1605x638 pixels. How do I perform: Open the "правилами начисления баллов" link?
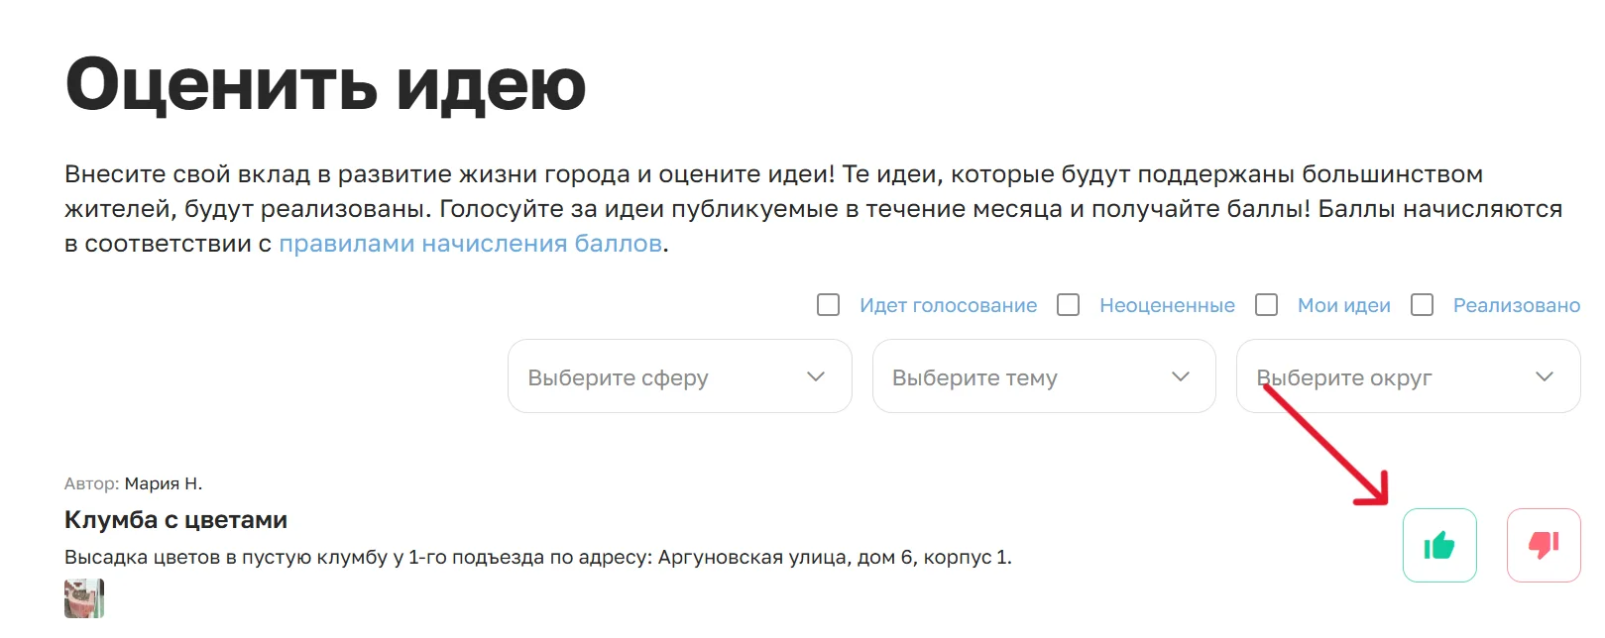click(470, 244)
